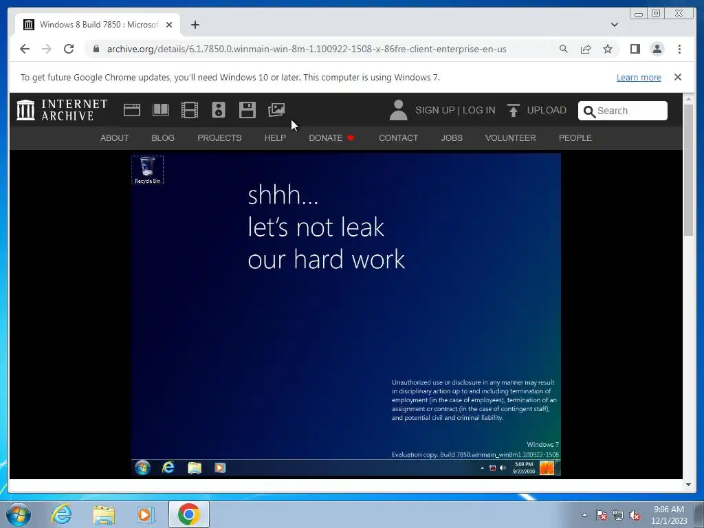Open the Texts book icon

click(161, 110)
